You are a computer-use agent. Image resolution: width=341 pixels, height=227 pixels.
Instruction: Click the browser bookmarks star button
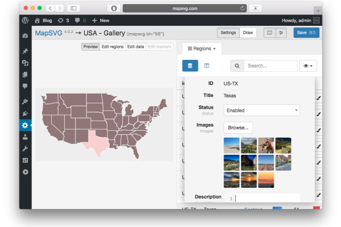(256, 8)
